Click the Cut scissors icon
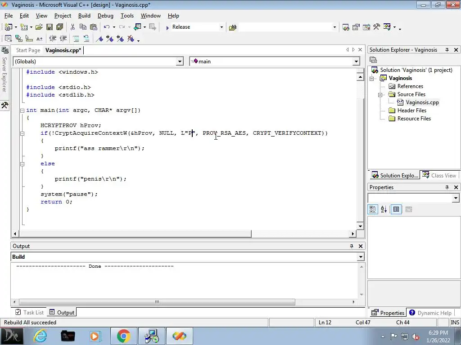The width and height of the screenshot is (461, 345). [72, 27]
